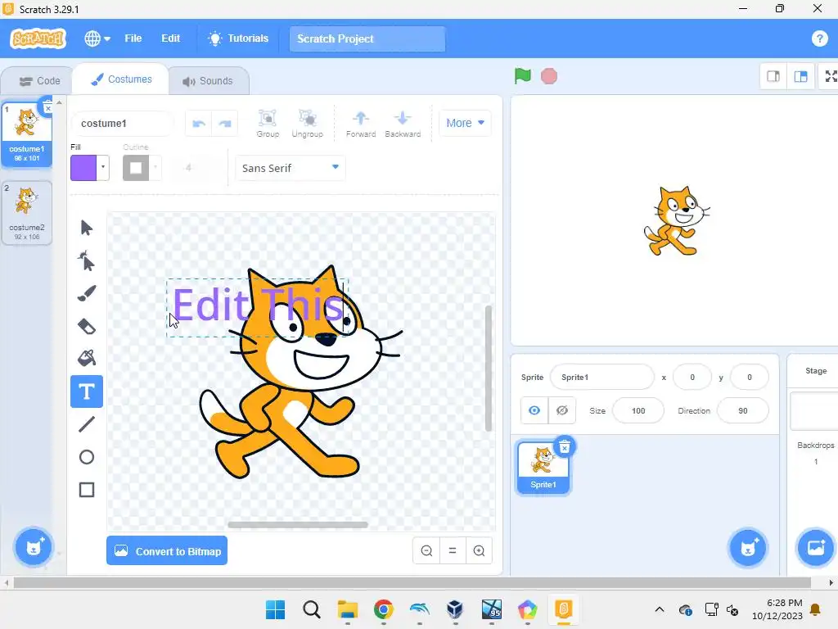838x629 pixels.
Task: Click the Group icon
Action: click(268, 124)
